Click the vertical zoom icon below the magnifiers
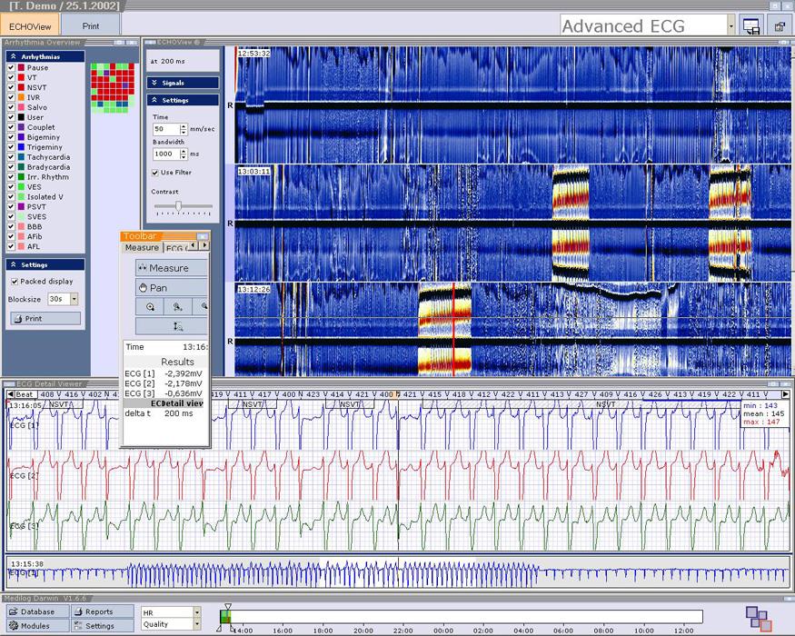Screen dimensions: 795x636 [x=178, y=326]
